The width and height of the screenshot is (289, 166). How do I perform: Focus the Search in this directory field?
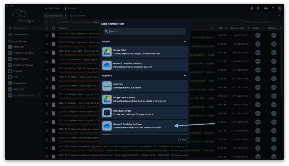click(x=264, y=22)
